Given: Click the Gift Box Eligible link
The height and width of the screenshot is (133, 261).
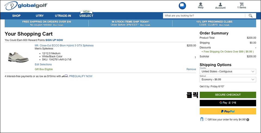Looking at the screenshot, I should pyautogui.click(x=43, y=69).
